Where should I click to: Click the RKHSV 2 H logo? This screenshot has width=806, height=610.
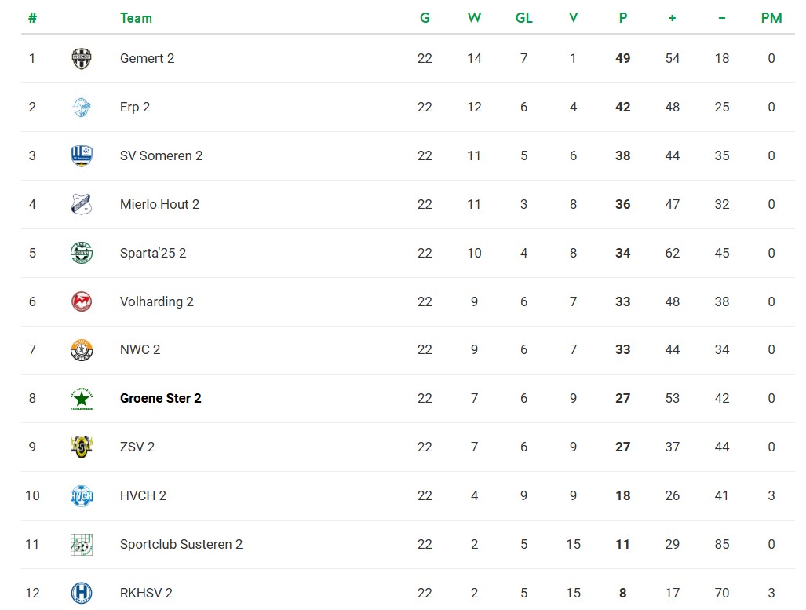click(81, 593)
